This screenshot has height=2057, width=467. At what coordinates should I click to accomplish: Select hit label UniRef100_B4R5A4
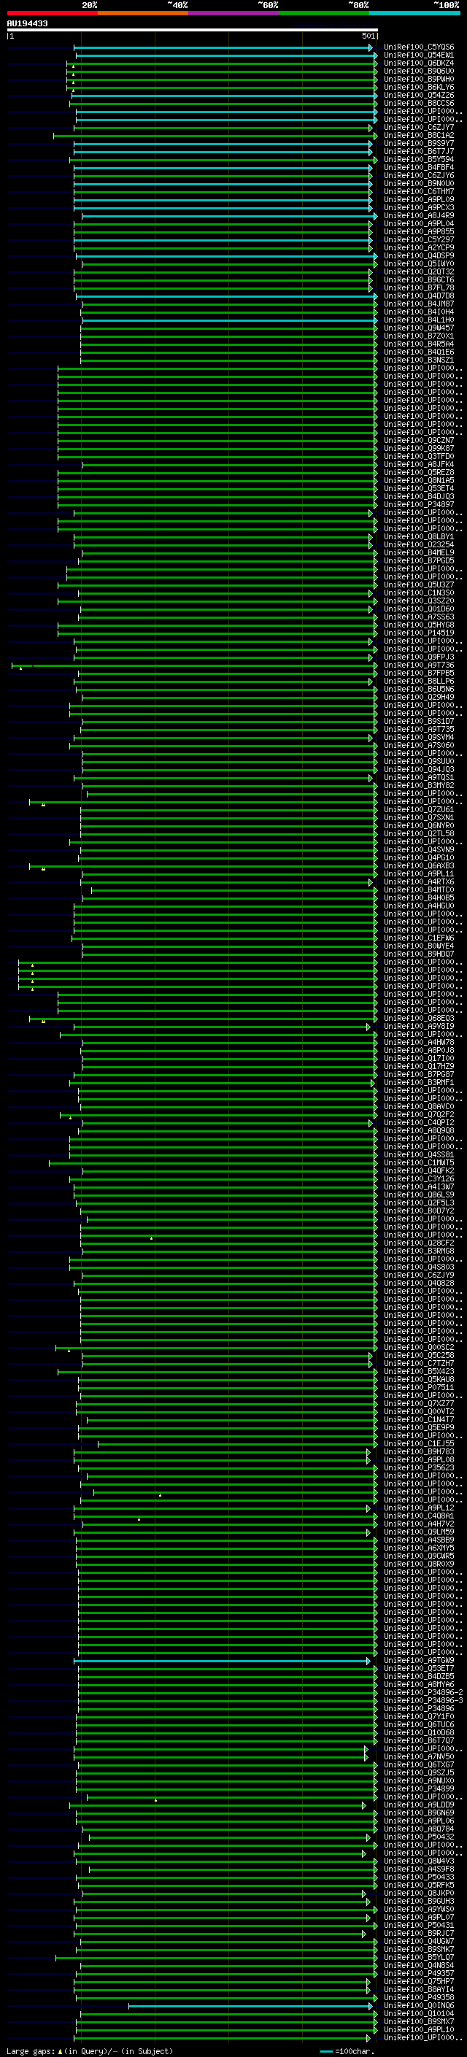click(418, 344)
